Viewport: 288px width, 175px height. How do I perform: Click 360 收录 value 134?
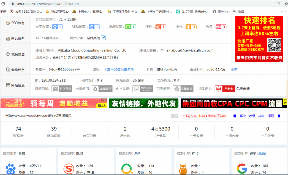[x=151, y=166]
